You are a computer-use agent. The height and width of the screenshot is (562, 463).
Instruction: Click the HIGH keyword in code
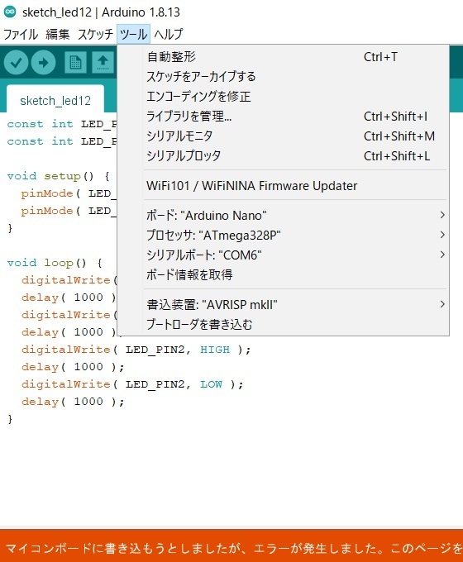(x=215, y=350)
